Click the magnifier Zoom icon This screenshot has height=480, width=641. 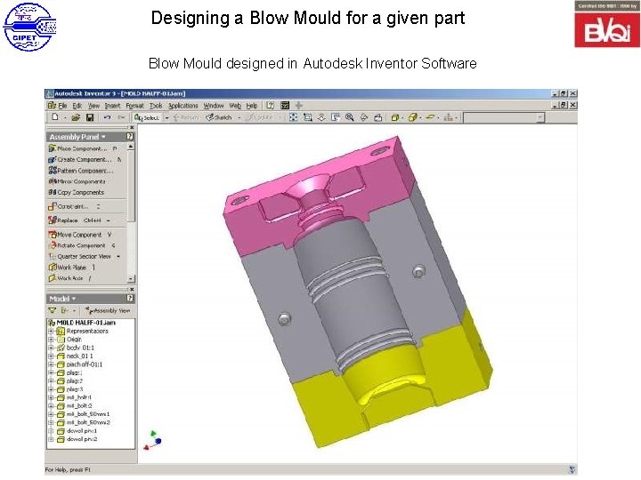tap(350, 117)
